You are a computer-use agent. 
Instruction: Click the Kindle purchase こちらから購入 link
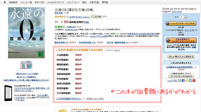tap(43, 95)
